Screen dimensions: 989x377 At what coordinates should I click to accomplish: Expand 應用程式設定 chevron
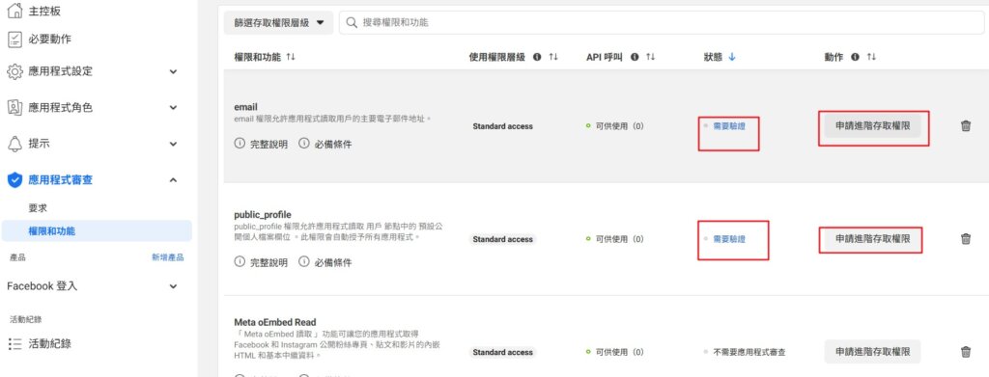pos(174,71)
